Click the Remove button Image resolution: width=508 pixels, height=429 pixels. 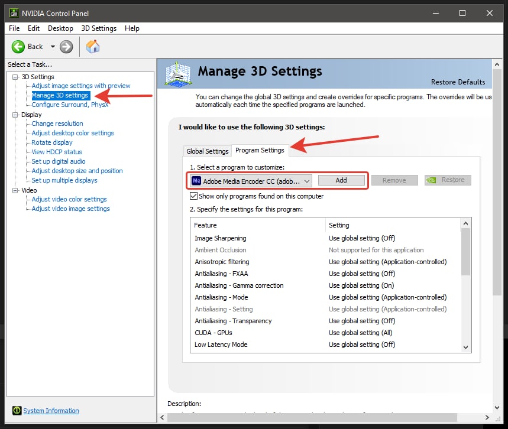394,180
